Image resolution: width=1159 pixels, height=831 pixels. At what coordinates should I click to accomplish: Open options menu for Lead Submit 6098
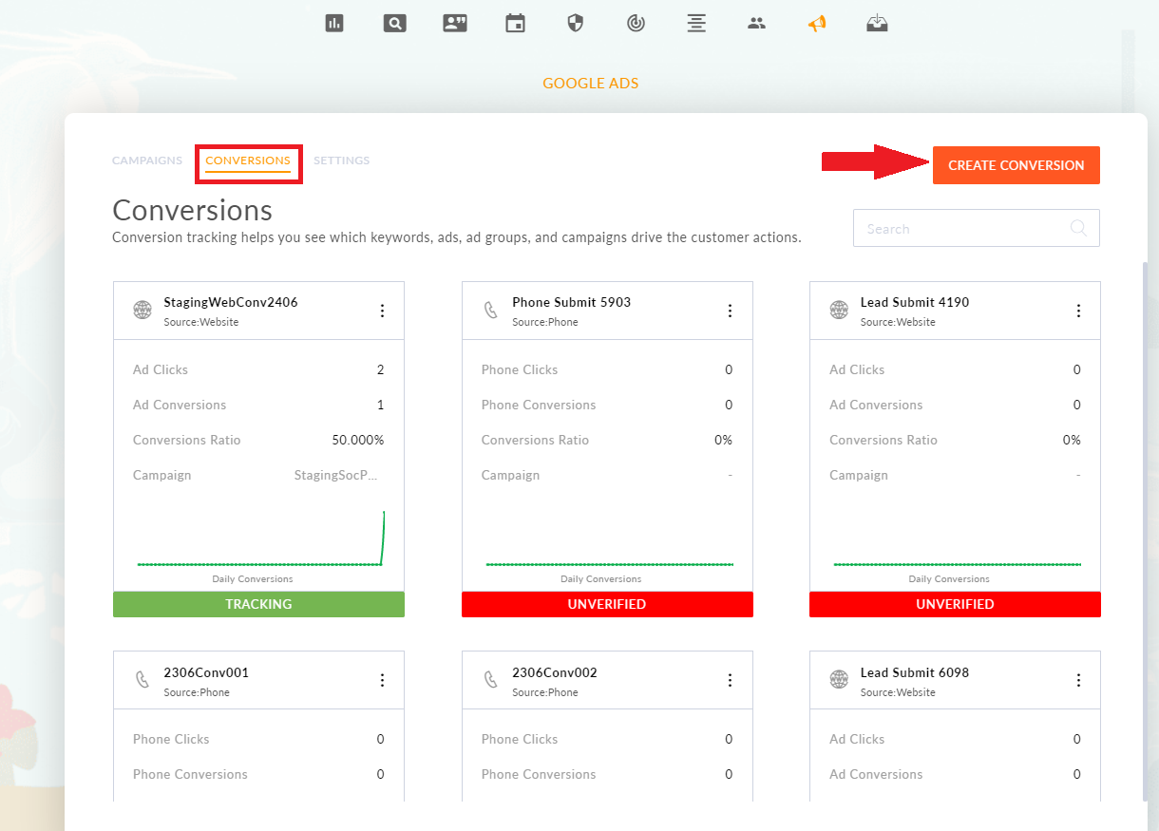click(1078, 680)
